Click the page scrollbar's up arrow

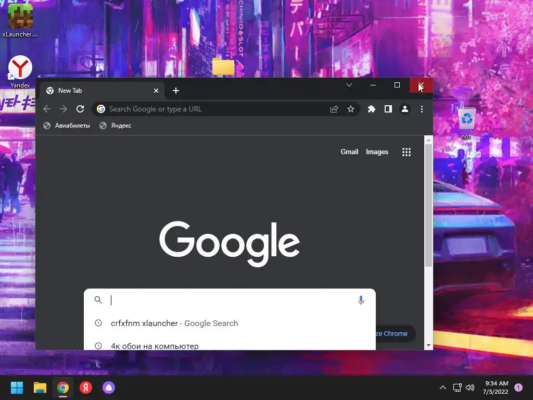click(x=429, y=140)
